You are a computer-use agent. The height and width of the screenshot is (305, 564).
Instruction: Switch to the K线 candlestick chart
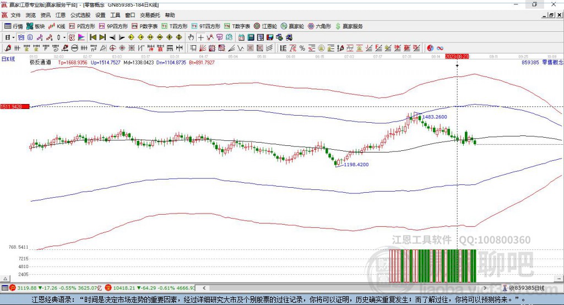pos(57,26)
